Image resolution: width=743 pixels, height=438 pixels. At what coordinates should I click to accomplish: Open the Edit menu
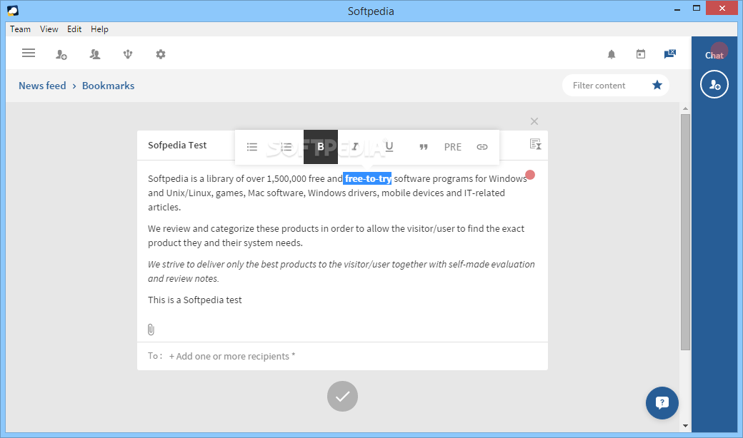pyautogui.click(x=74, y=29)
